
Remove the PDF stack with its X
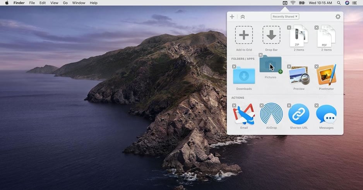(x=317, y=27)
